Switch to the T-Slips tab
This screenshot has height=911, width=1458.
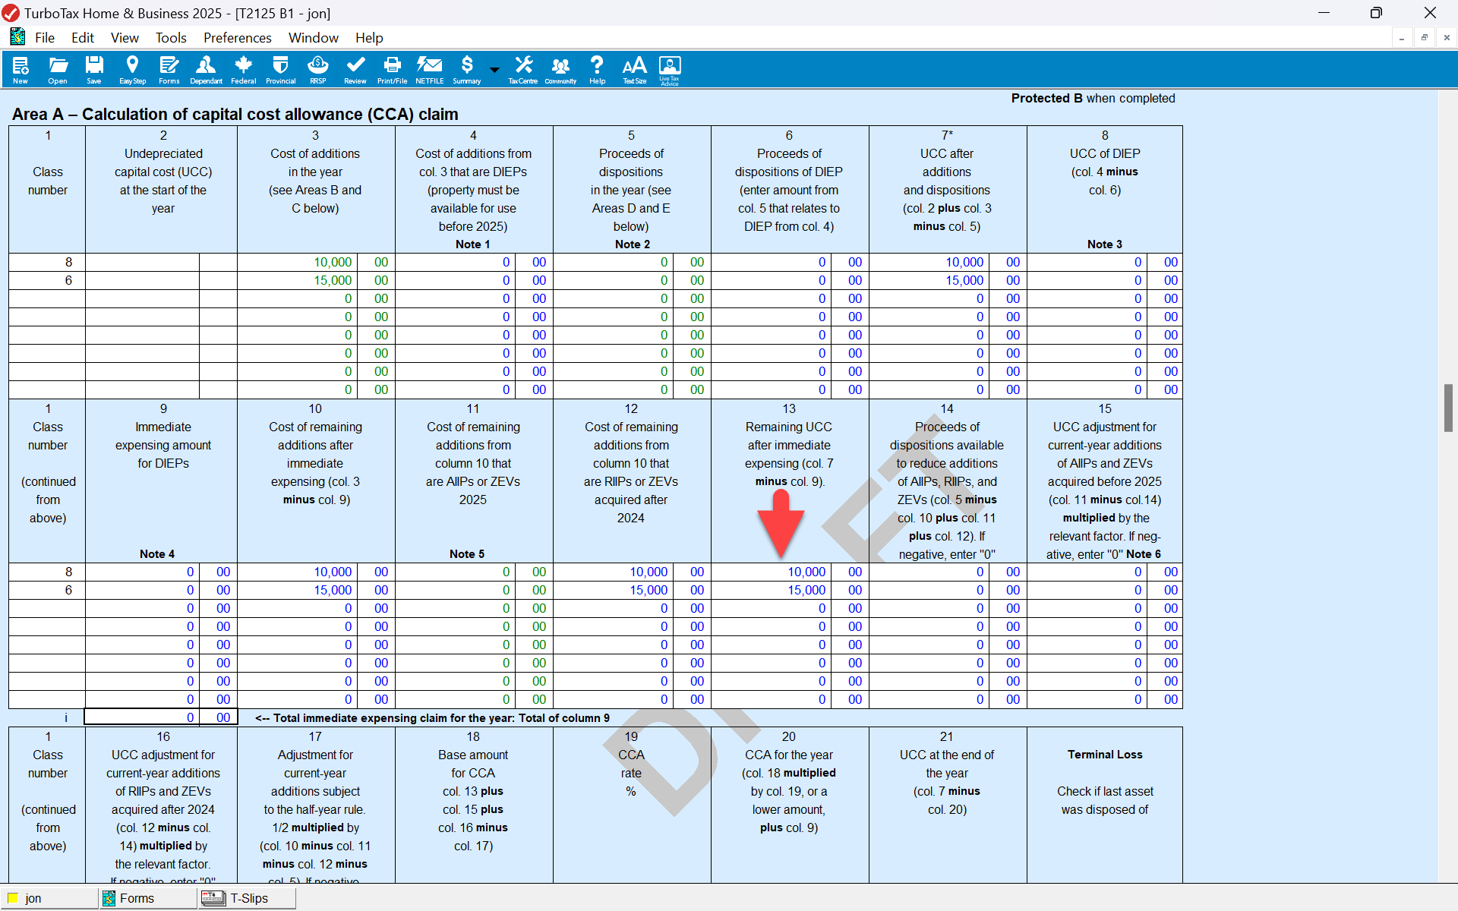[x=247, y=898]
